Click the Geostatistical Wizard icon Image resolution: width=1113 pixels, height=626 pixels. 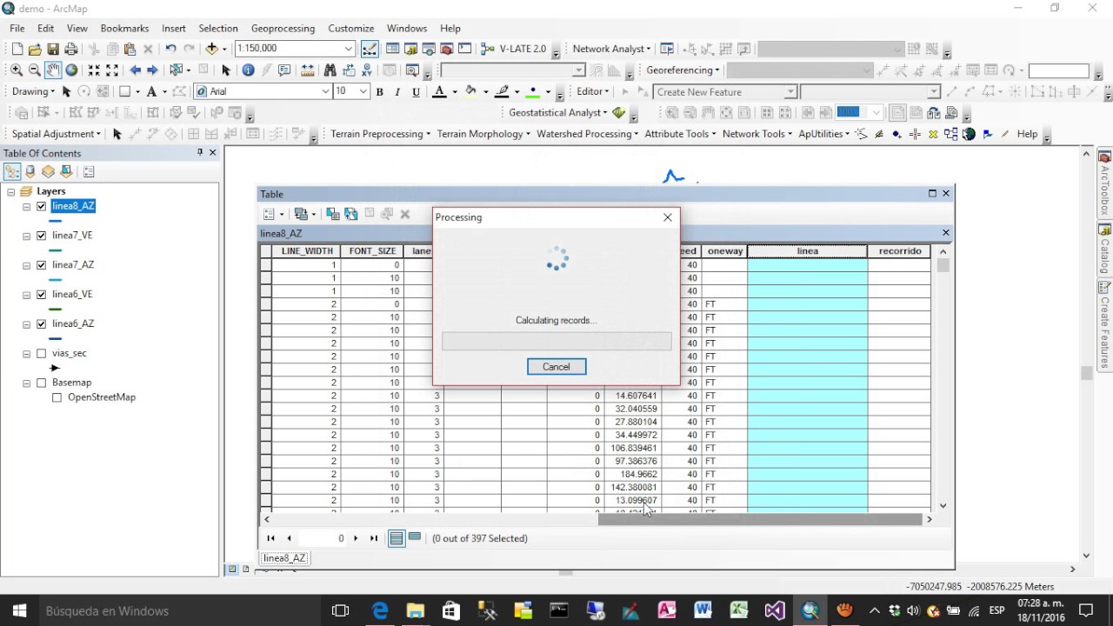tap(619, 112)
